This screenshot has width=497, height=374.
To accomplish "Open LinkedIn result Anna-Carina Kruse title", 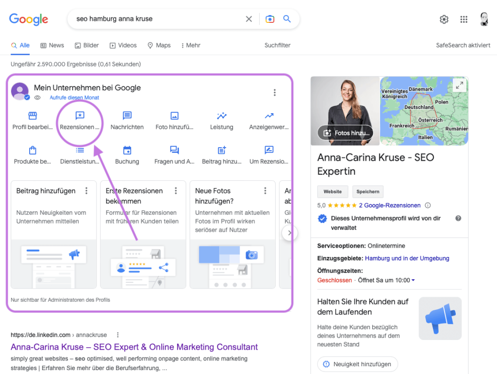I will 134,347.
